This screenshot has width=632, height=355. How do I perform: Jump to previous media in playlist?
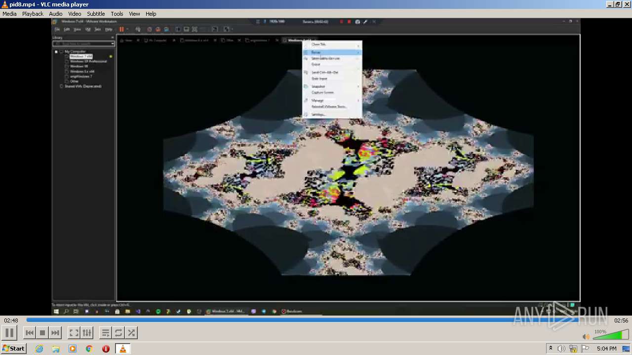30,333
